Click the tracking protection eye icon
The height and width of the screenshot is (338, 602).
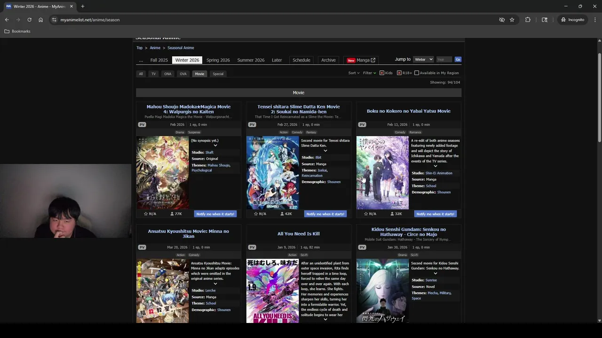tap(502, 20)
